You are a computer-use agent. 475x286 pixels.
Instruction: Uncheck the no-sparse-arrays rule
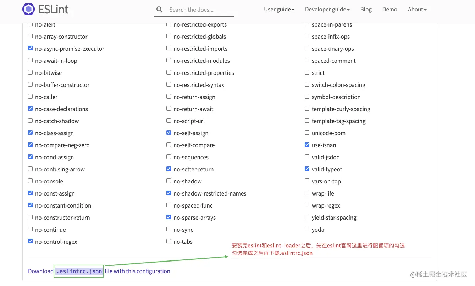click(169, 217)
